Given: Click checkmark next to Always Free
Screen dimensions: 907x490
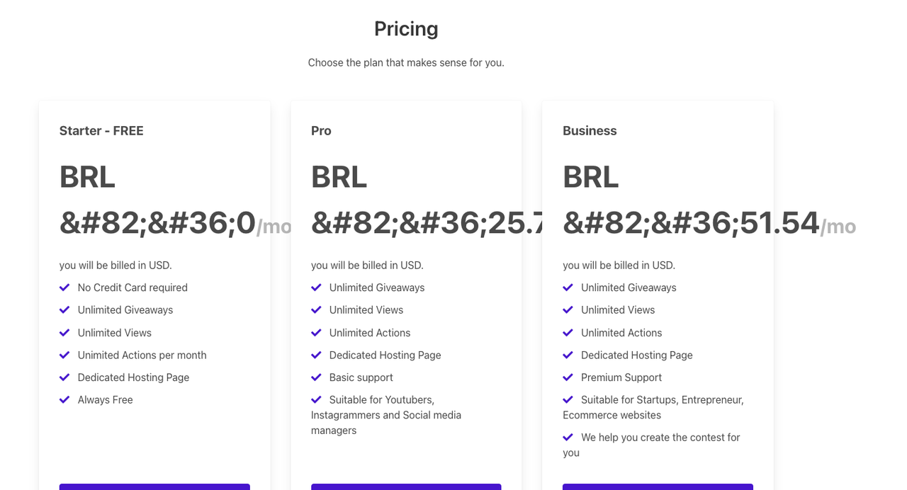Looking at the screenshot, I should (x=64, y=399).
